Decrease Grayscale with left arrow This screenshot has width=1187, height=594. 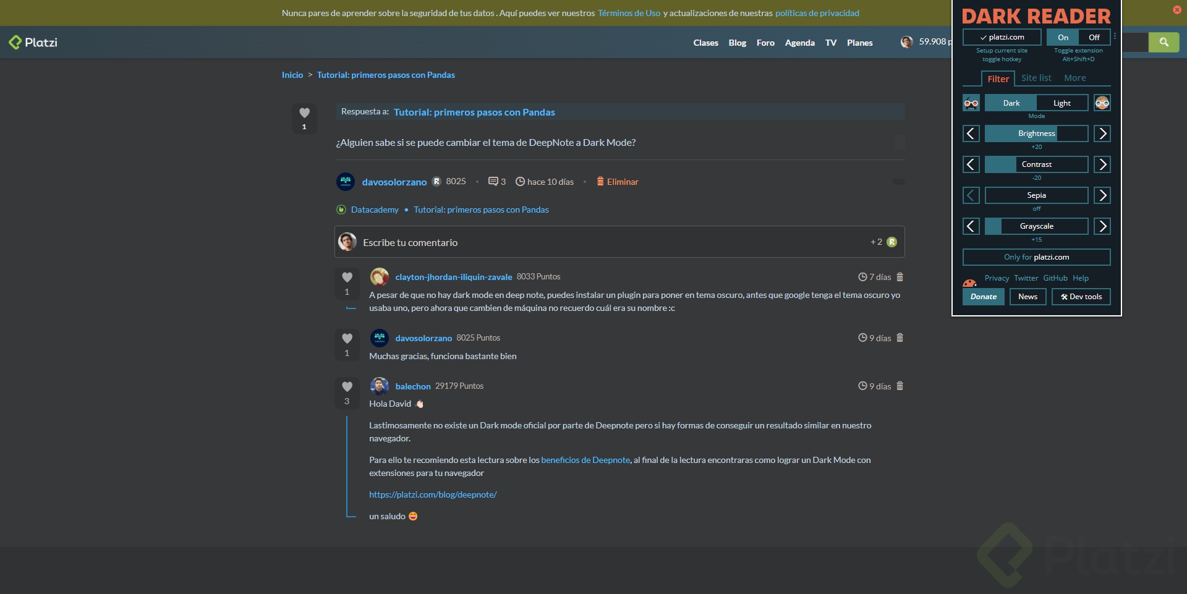click(971, 226)
